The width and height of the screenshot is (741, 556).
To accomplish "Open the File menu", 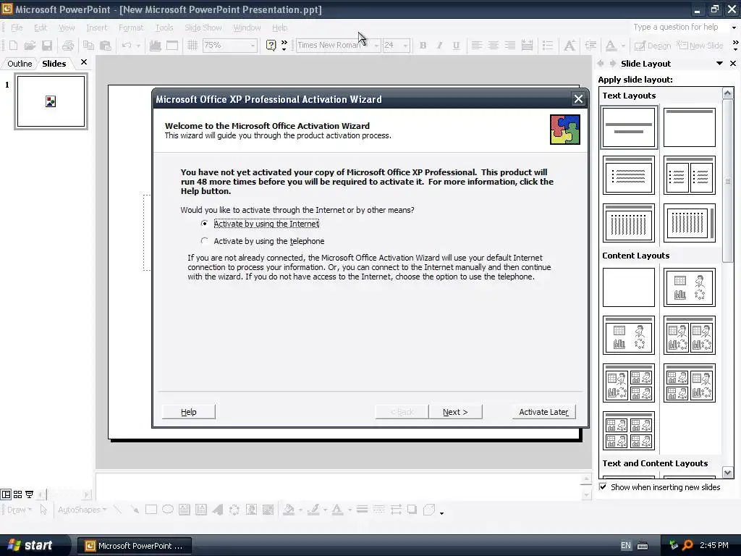I will 17,28.
